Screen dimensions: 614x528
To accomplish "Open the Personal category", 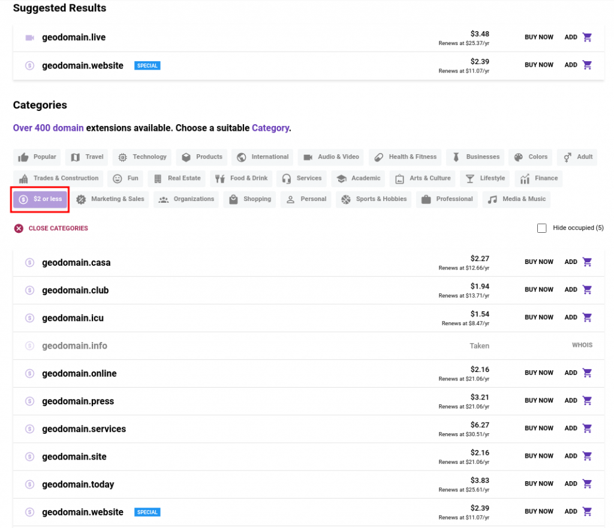I will pyautogui.click(x=306, y=199).
